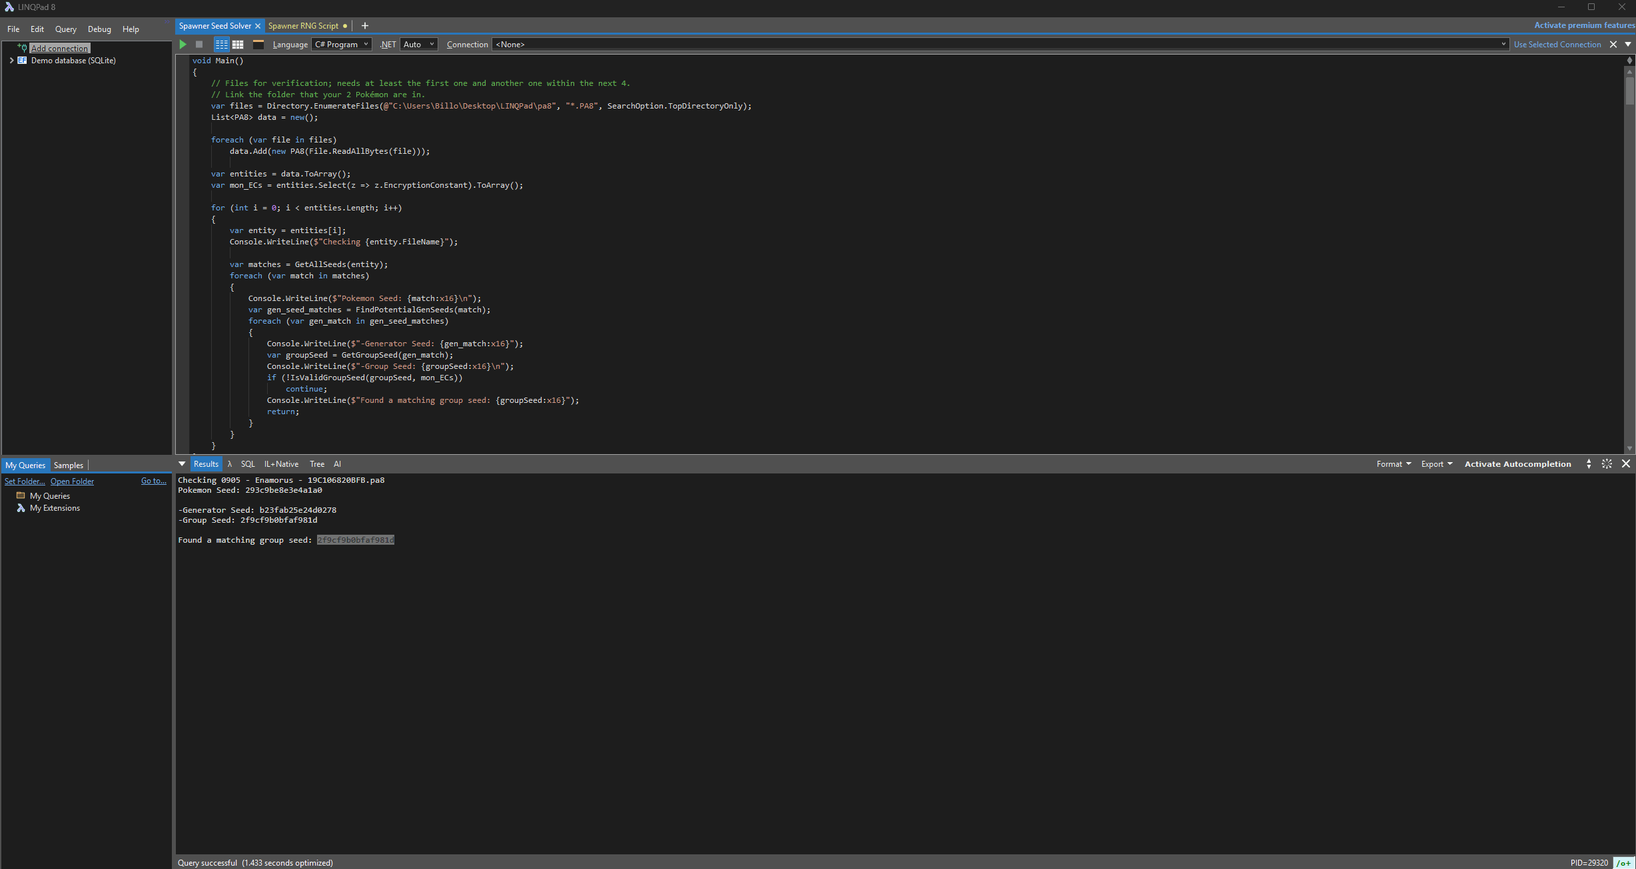Select the My Queries folder item

point(50,496)
